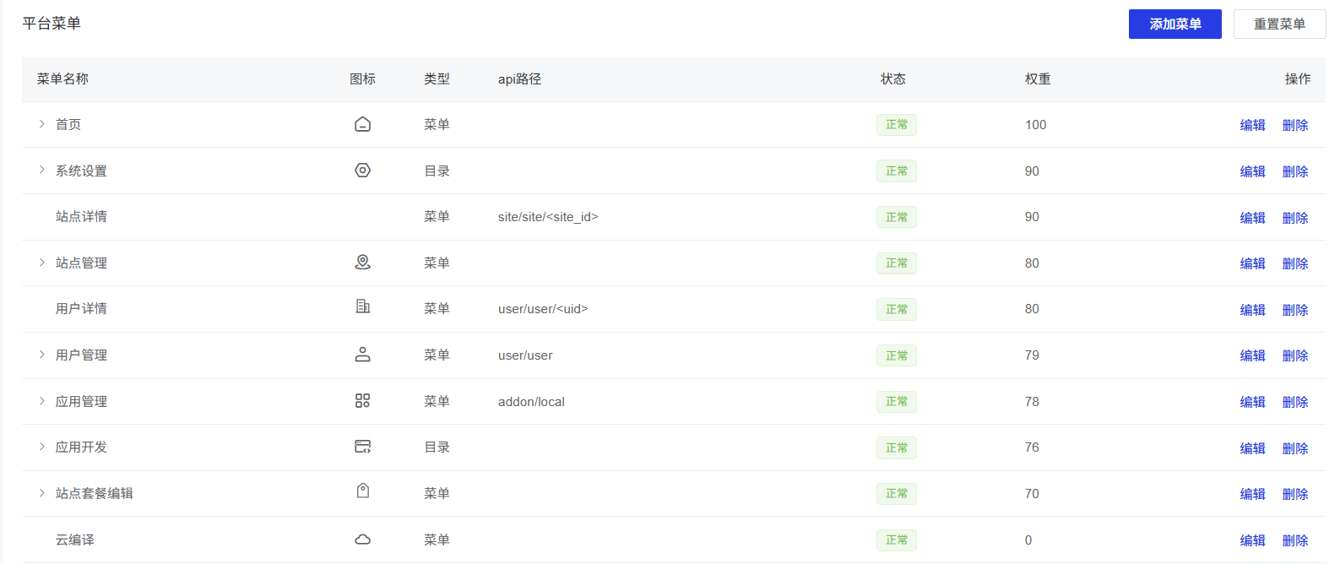Image resolution: width=1340 pixels, height=564 pixels.
Task: Click the settings icon for 系统设置
Action: click(x=362, y=171)
